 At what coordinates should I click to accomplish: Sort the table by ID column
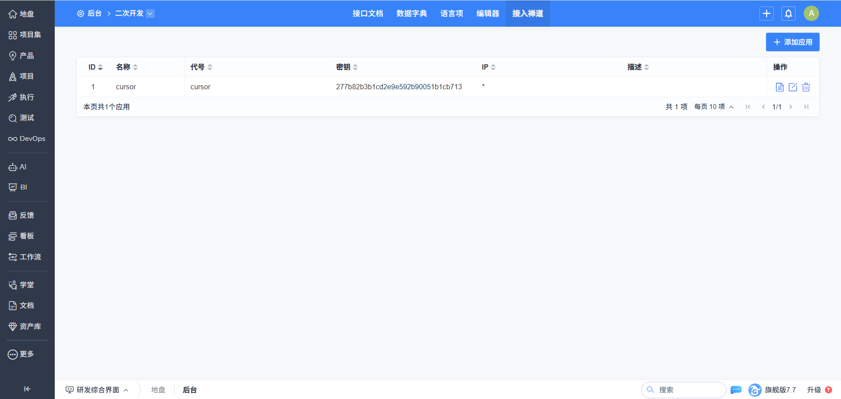95,67
